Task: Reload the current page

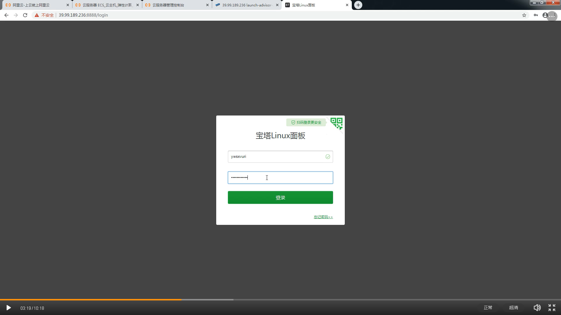Action: tap(25, 15)
